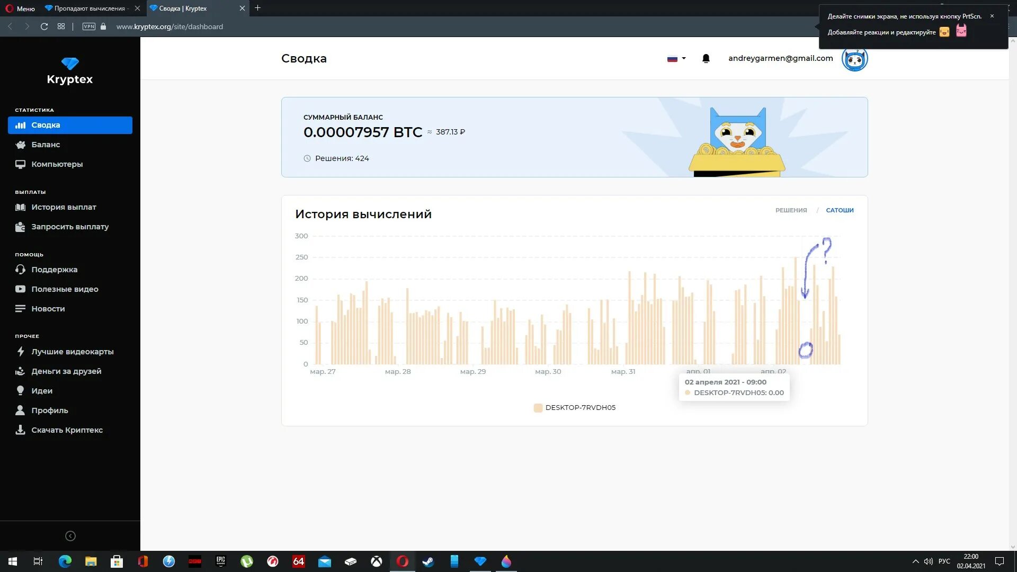The width and height of the screenshot is (1017, 572).
Task: Reload the page with refresh icon
Action: coord(44,26)
